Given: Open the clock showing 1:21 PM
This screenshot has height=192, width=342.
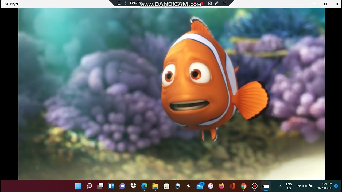Looking at the screenshot, I should [324, 186].
